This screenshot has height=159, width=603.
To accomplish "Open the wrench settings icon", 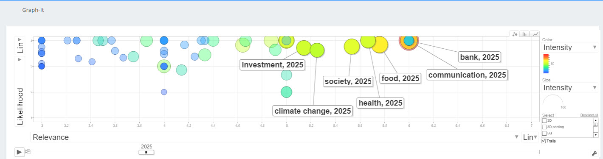I will tap(594, 153).
